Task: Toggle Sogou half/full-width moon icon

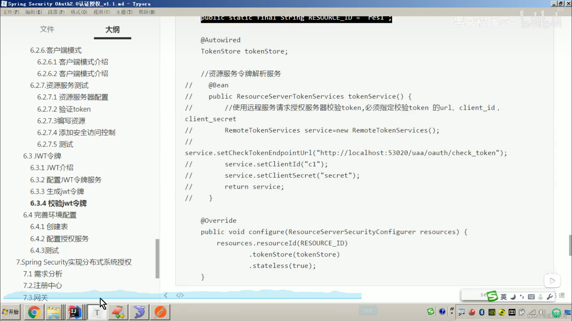Action: (513, 297)
